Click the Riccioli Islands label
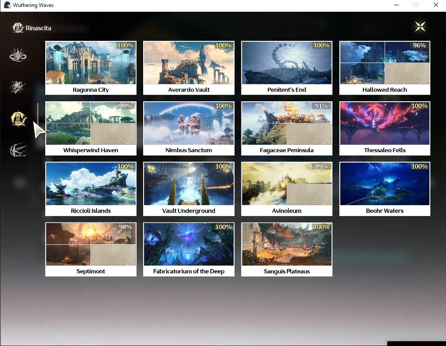Image resolution: width=446 pixels, height=346 pixels. (x=91, y=211)
